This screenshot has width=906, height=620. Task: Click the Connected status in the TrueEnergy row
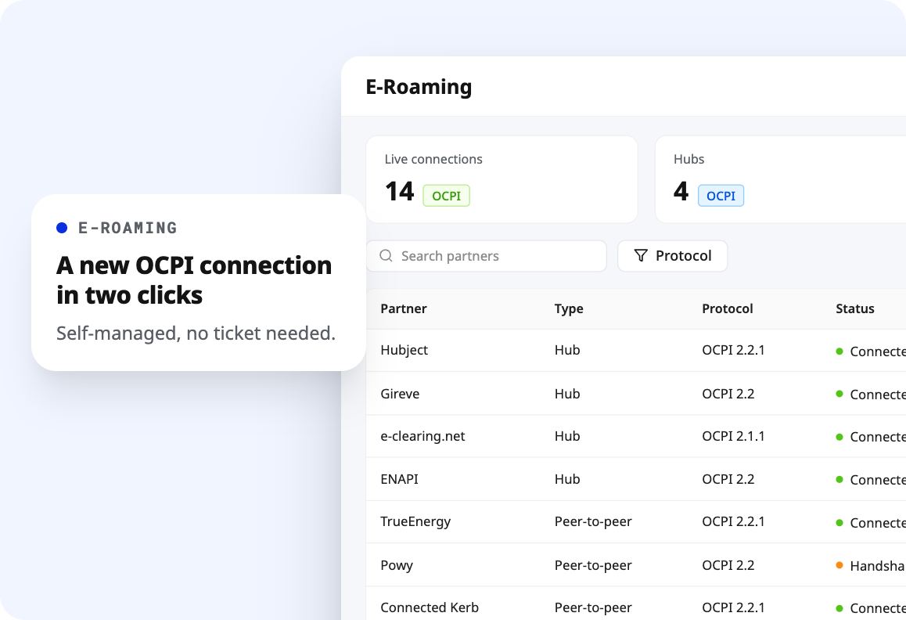[871, 522]
